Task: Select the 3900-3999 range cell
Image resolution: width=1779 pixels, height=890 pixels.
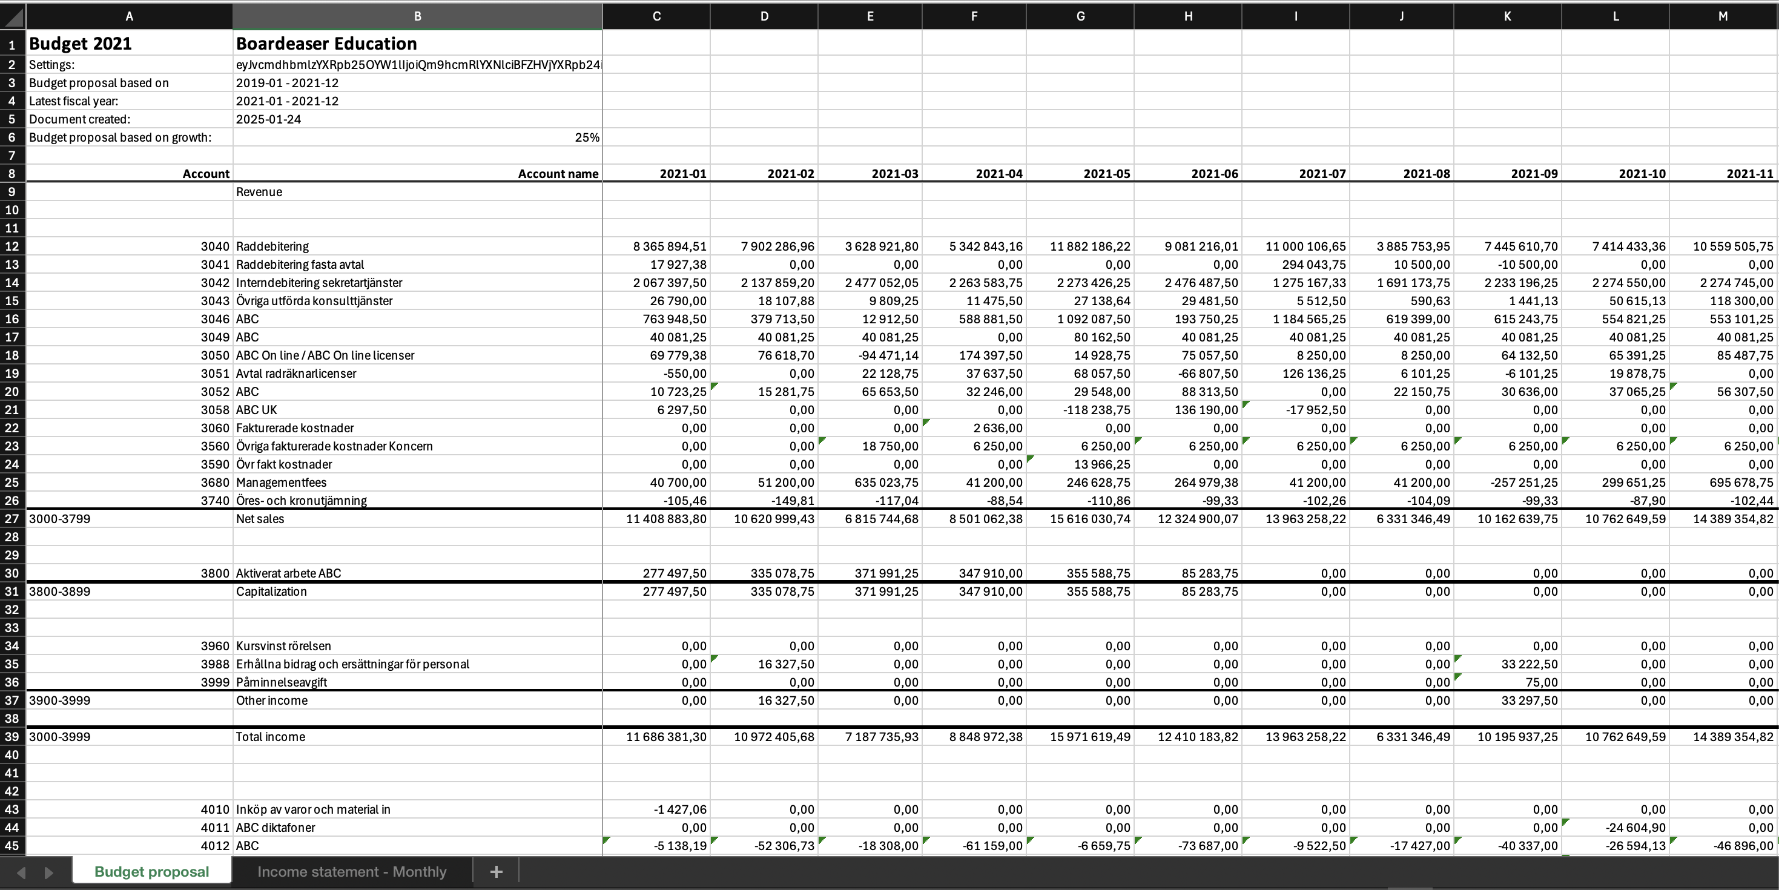Action: (129, 700)
